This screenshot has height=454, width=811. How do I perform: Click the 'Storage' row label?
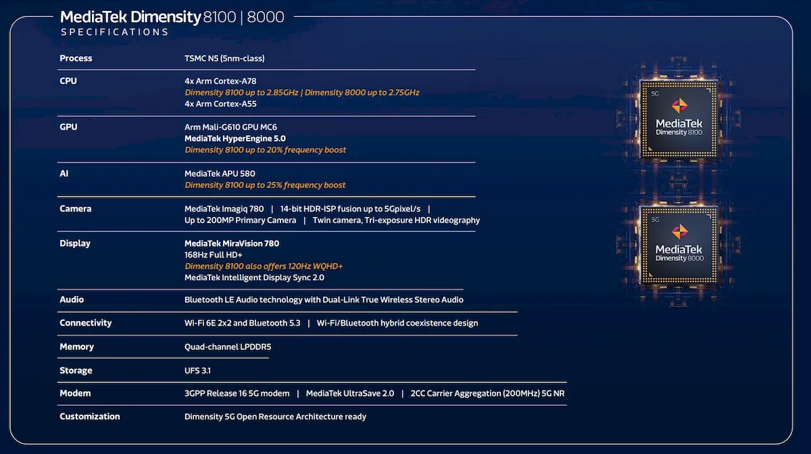(76, 370)
